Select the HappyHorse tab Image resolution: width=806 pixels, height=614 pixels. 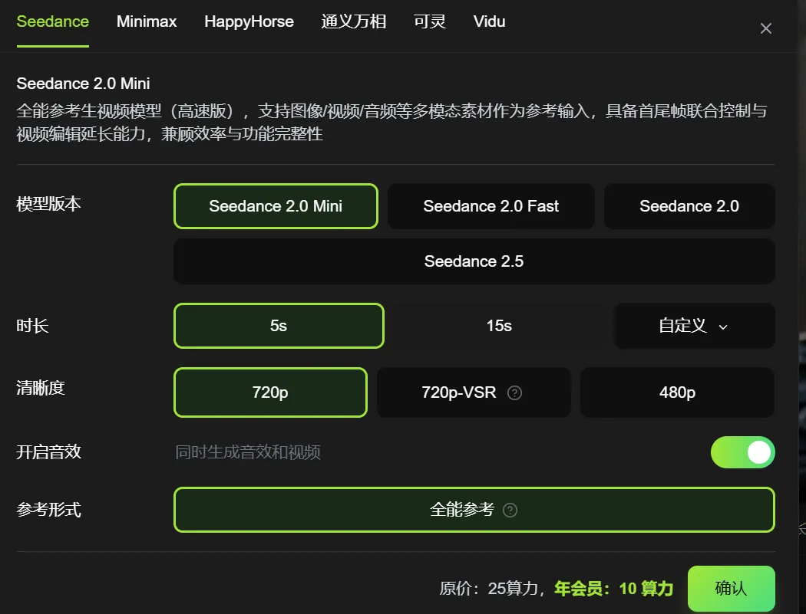tap(249, 21)
